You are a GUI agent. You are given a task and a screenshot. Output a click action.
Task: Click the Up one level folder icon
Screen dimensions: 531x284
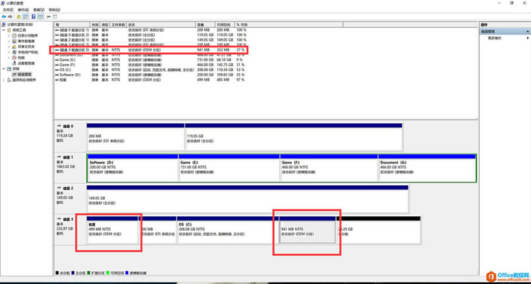[x=19, y=16]
